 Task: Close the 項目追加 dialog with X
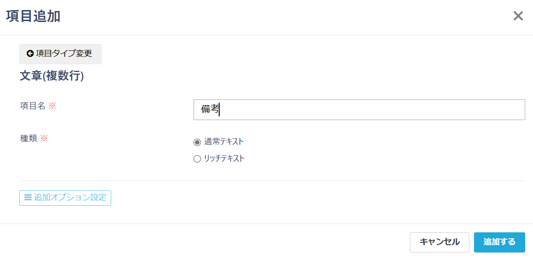(518, 16)
